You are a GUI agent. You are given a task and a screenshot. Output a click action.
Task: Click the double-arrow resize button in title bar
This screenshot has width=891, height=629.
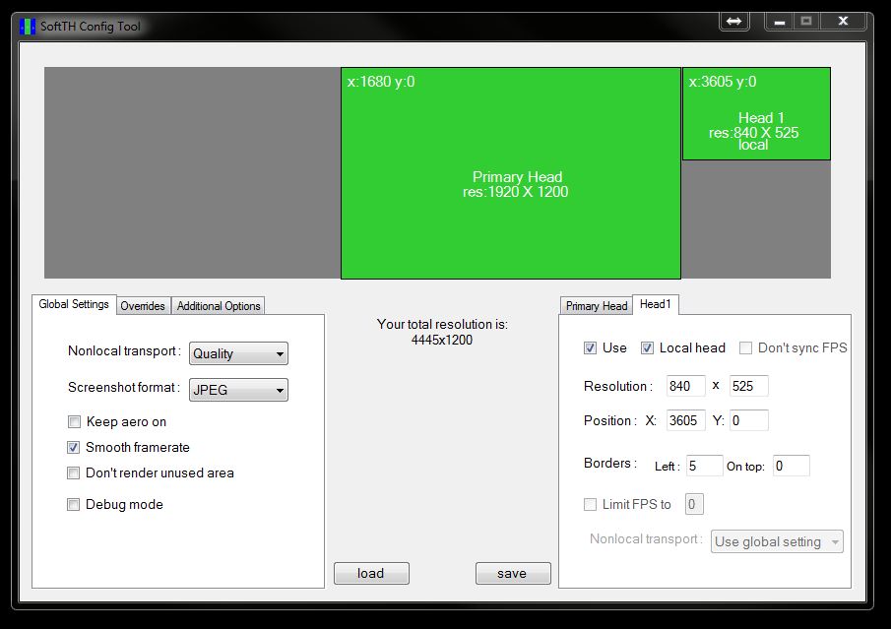coord(734,21)
